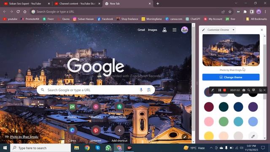Screen dimensions: 270x152
Task: Select the New Tab tab
Action: point(128,4)
